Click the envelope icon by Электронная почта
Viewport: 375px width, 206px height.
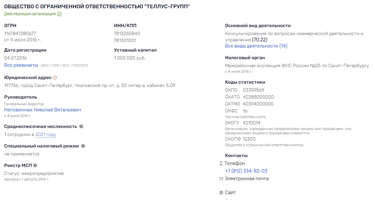pos(221,179)
